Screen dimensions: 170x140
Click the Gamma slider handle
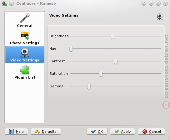click(89, 86)
